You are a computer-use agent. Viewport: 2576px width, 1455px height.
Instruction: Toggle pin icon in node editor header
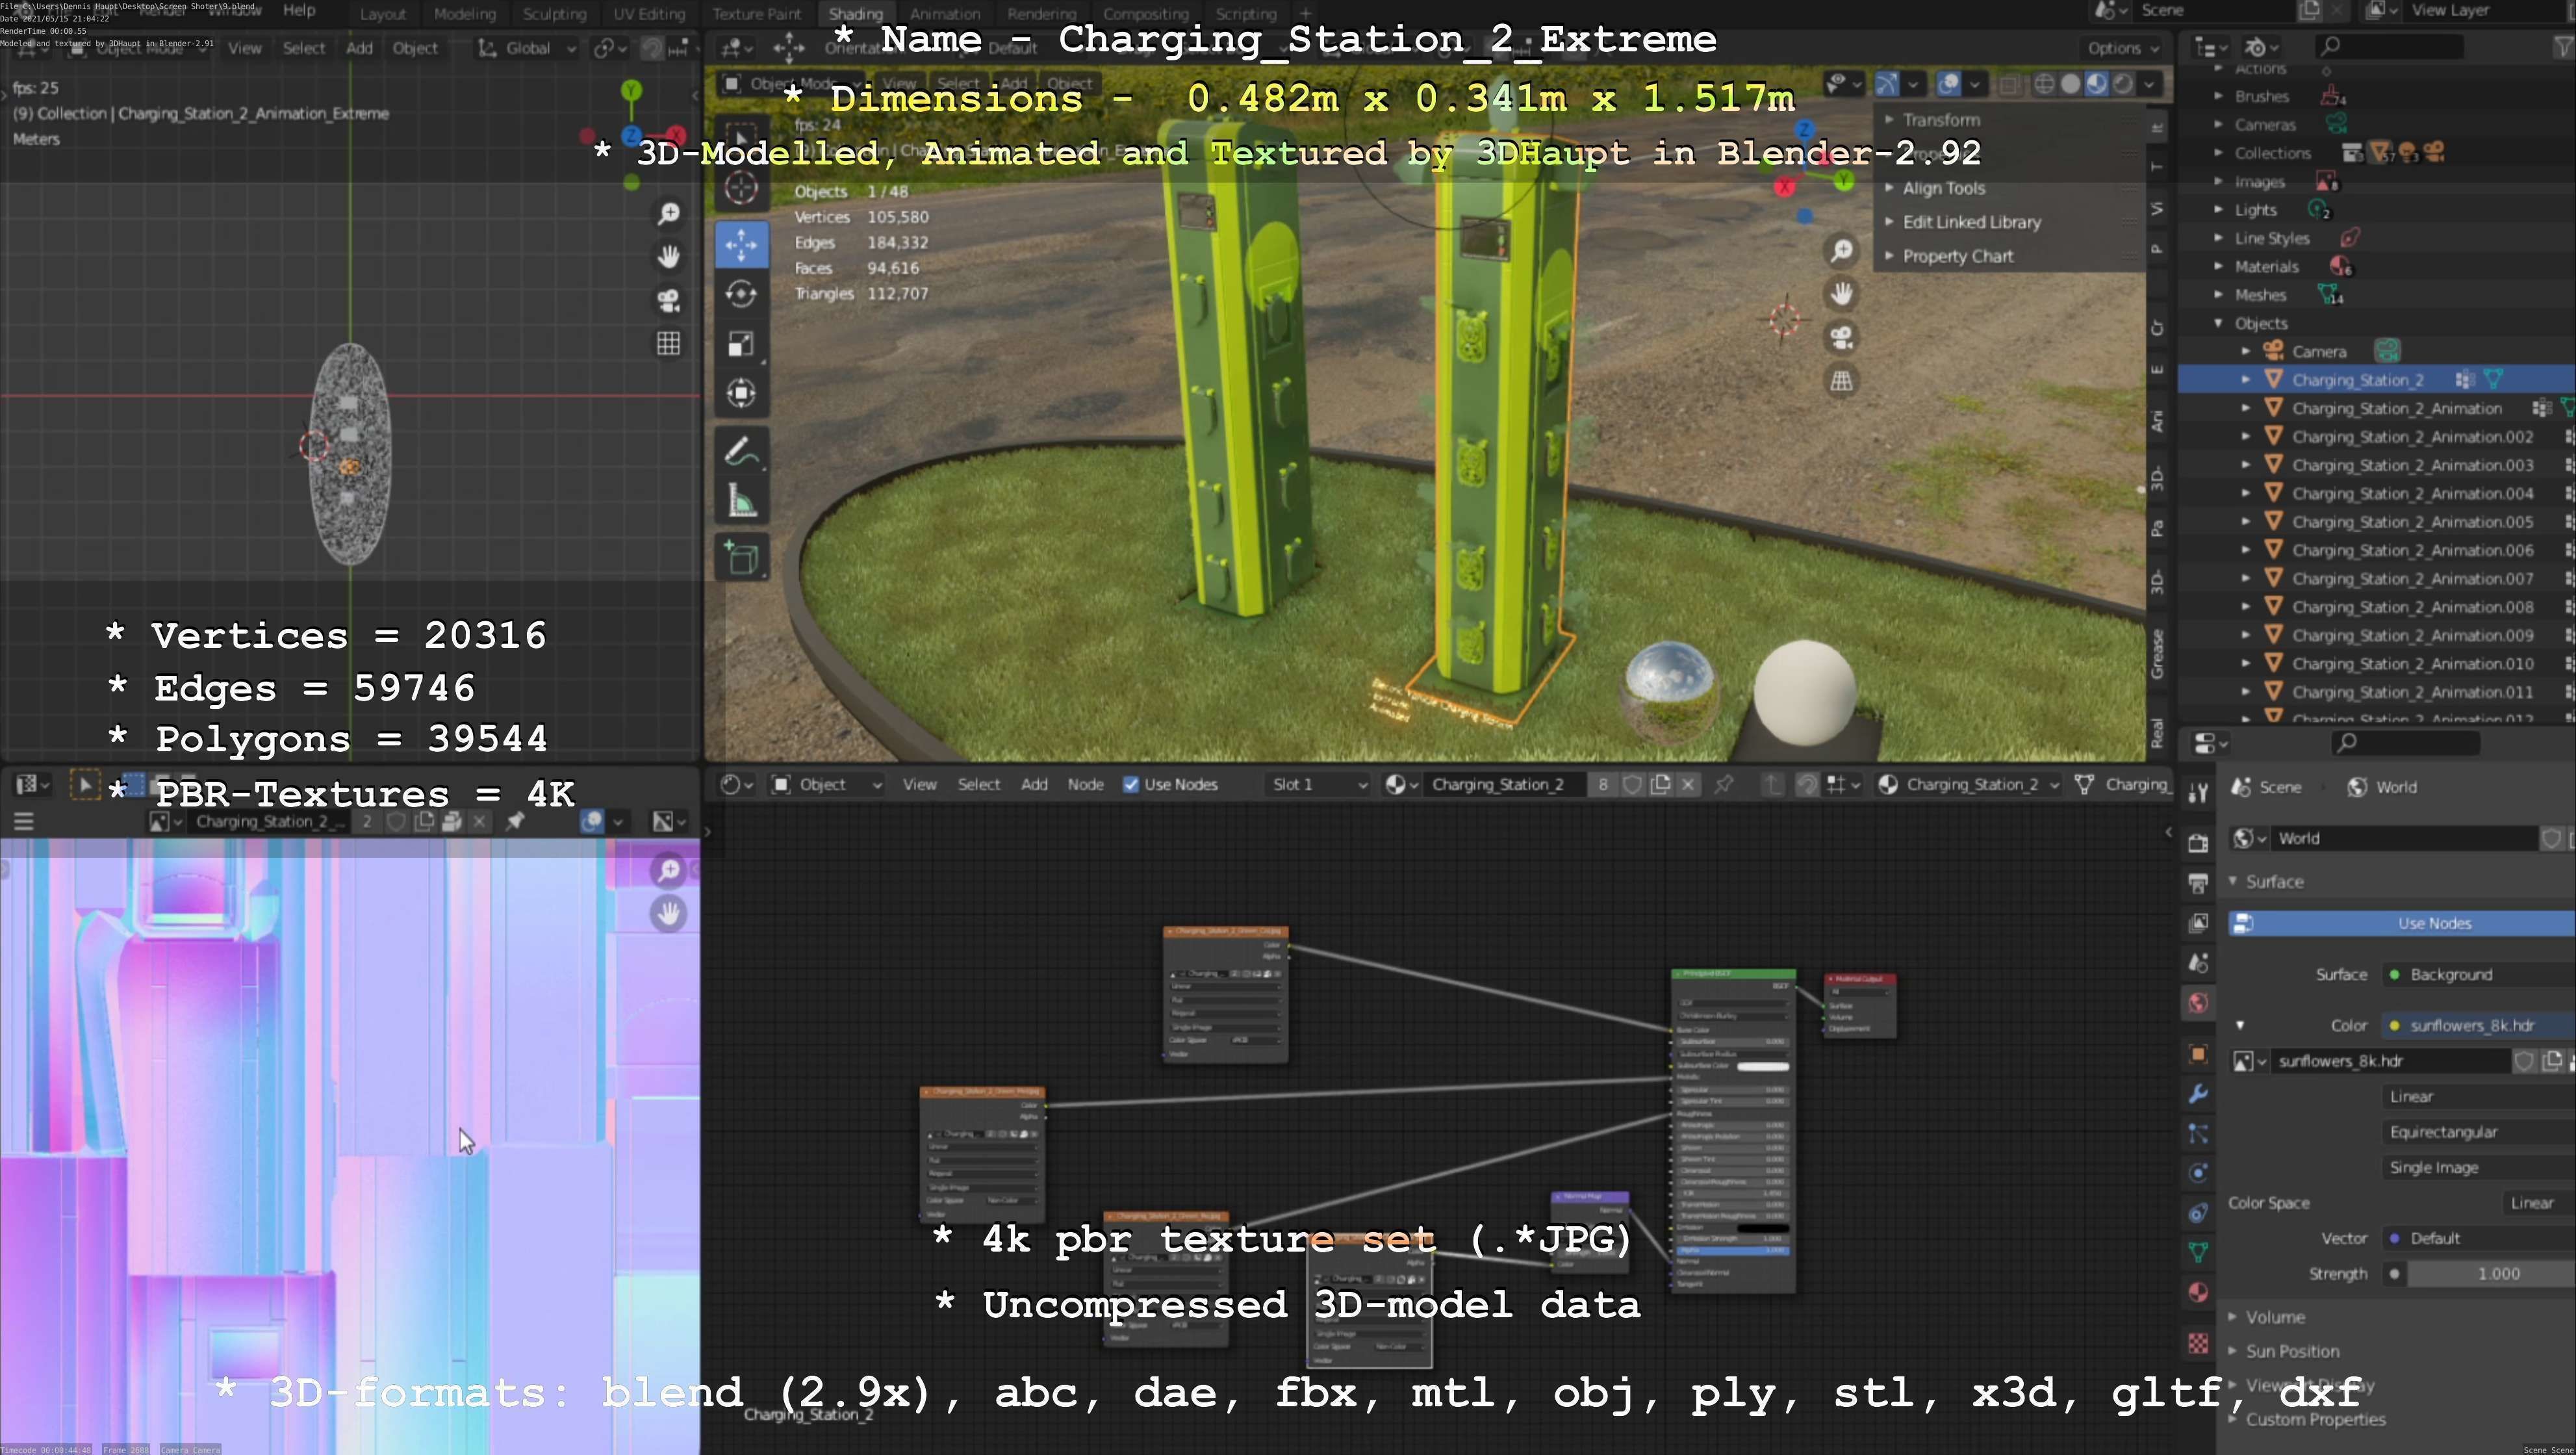1723,785
